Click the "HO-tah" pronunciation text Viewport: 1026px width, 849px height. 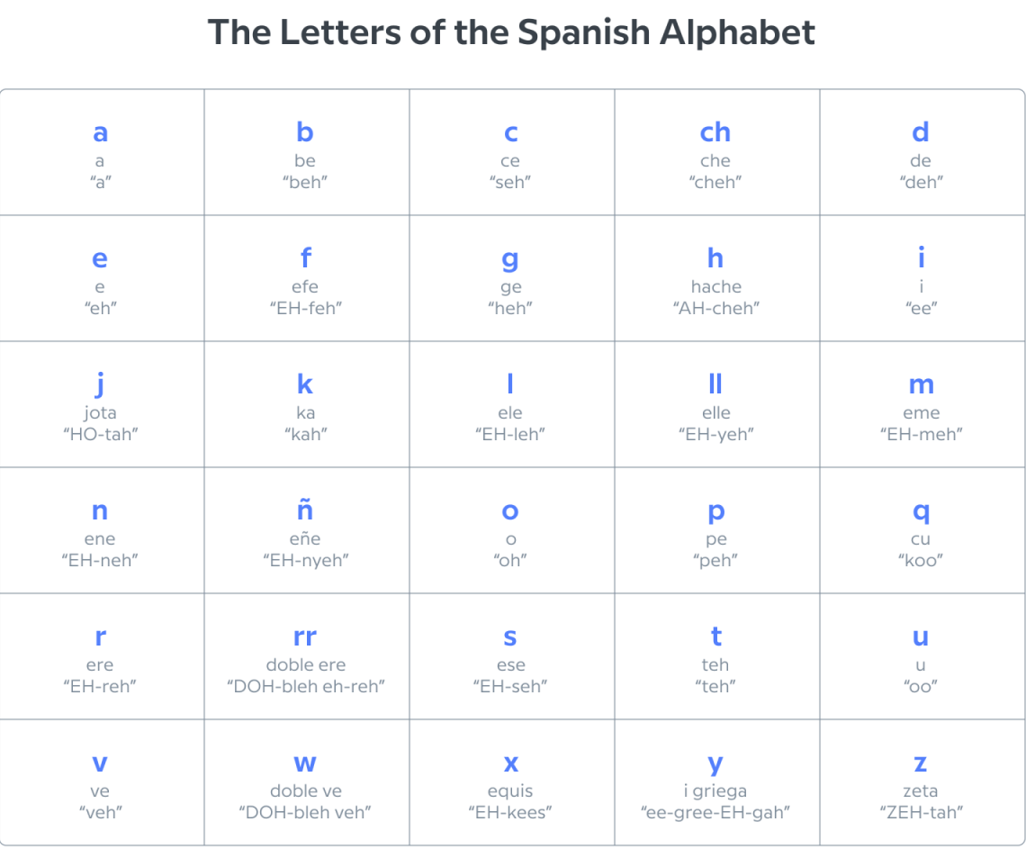(x=100, y=434)
